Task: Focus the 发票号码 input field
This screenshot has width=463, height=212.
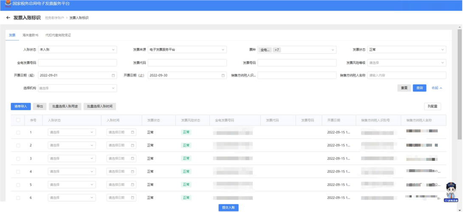Action: (x=297, y=62)
